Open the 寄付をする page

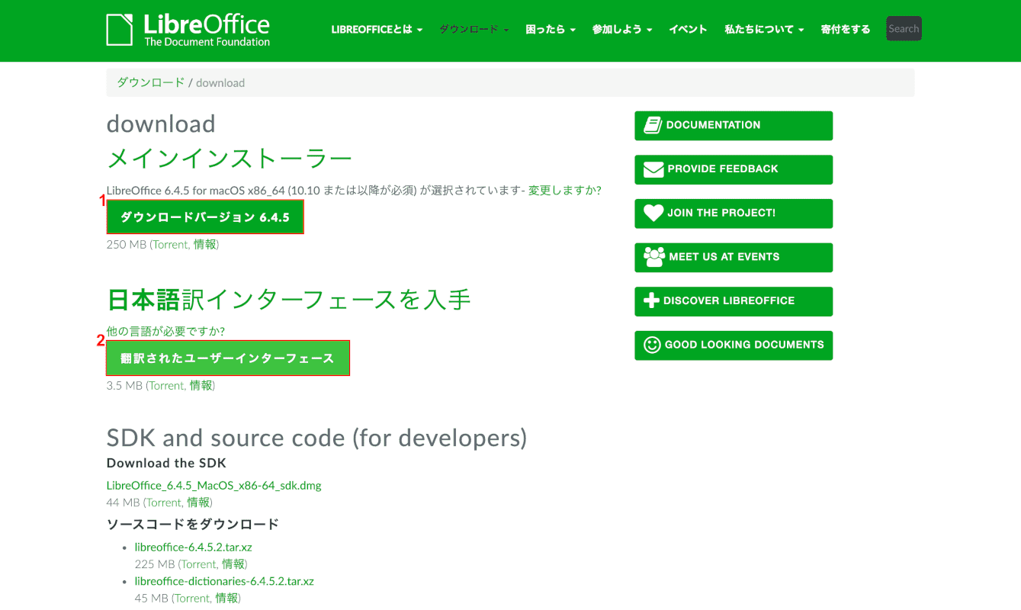point(846,30)
